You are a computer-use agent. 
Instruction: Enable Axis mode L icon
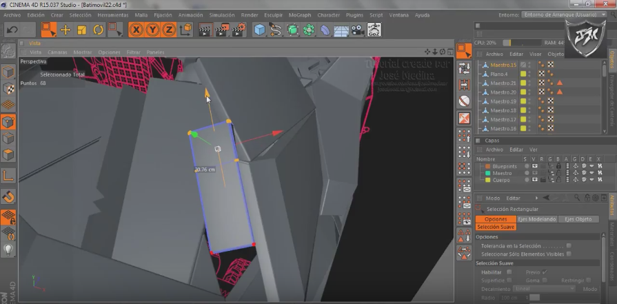[8, 175]
